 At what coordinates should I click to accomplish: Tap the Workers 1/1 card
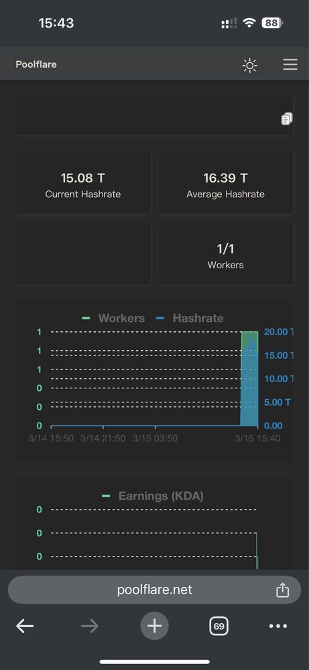point(226,254)
